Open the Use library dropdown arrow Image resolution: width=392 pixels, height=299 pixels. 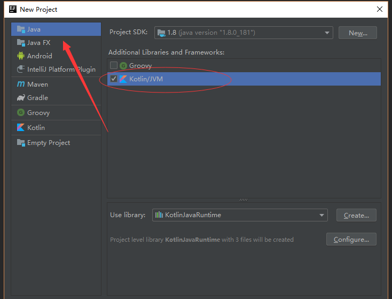point(322,215)
